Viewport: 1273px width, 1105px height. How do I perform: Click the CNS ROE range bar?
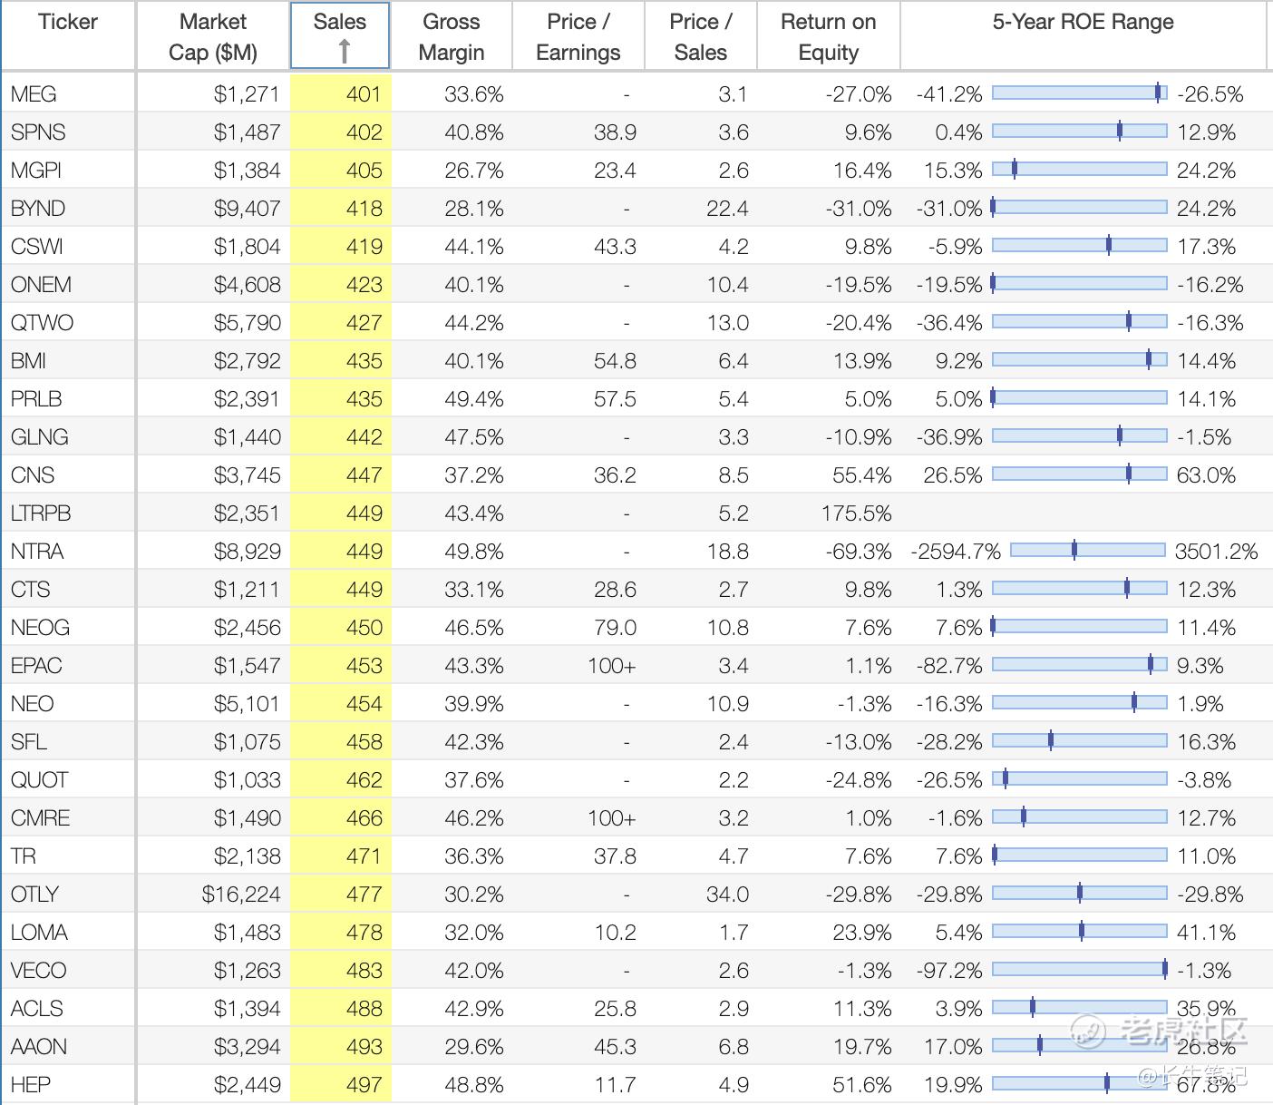(1079, 474)
